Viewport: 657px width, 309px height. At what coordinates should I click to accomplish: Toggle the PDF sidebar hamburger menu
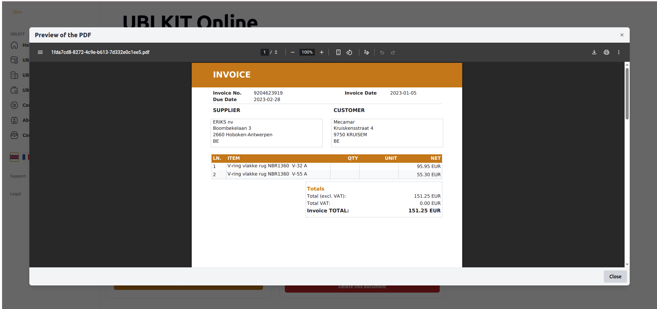tap(40, 52)
